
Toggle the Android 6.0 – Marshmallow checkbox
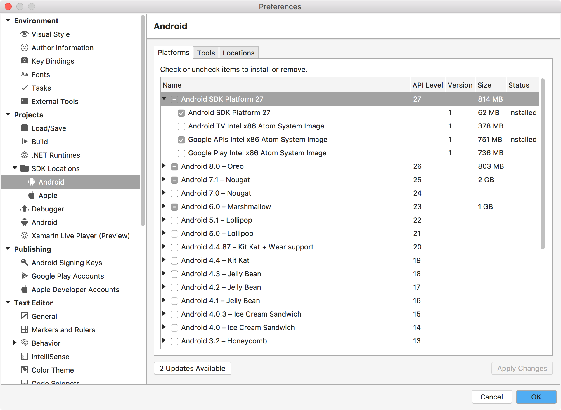(x=174, y=207)
